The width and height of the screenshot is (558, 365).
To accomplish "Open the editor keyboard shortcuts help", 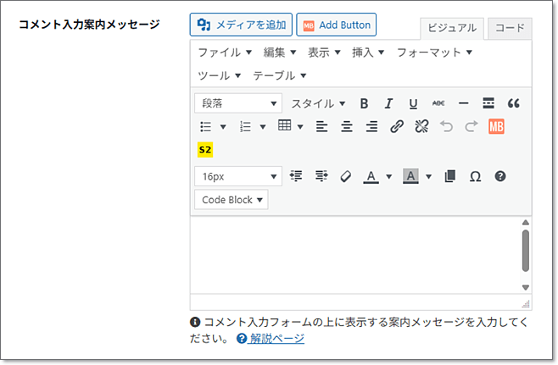I will click(x=500, y=176).
